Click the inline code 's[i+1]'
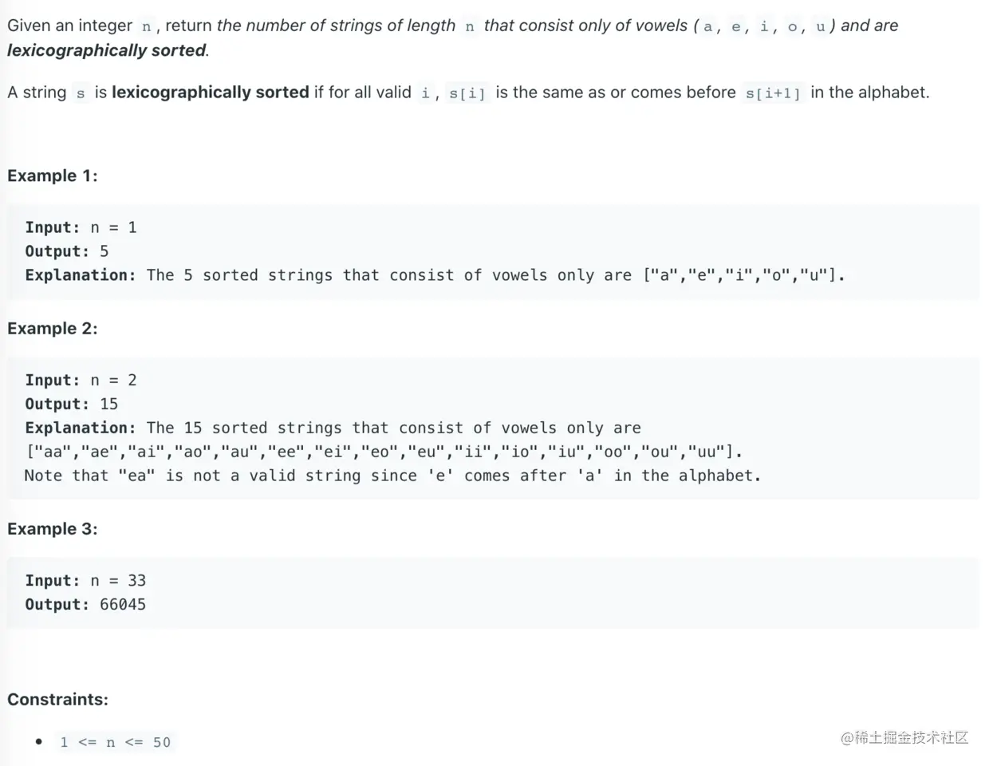The height and width of the screenshot is (766, 989). [x=772, y=93]
